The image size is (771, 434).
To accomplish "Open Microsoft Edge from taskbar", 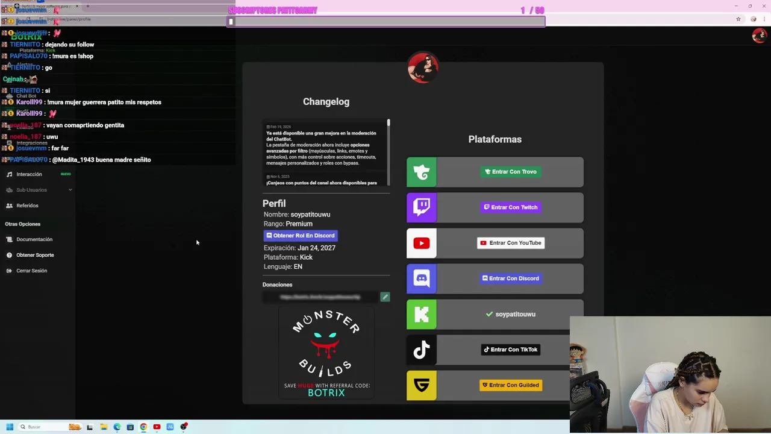I will point(117,427).
